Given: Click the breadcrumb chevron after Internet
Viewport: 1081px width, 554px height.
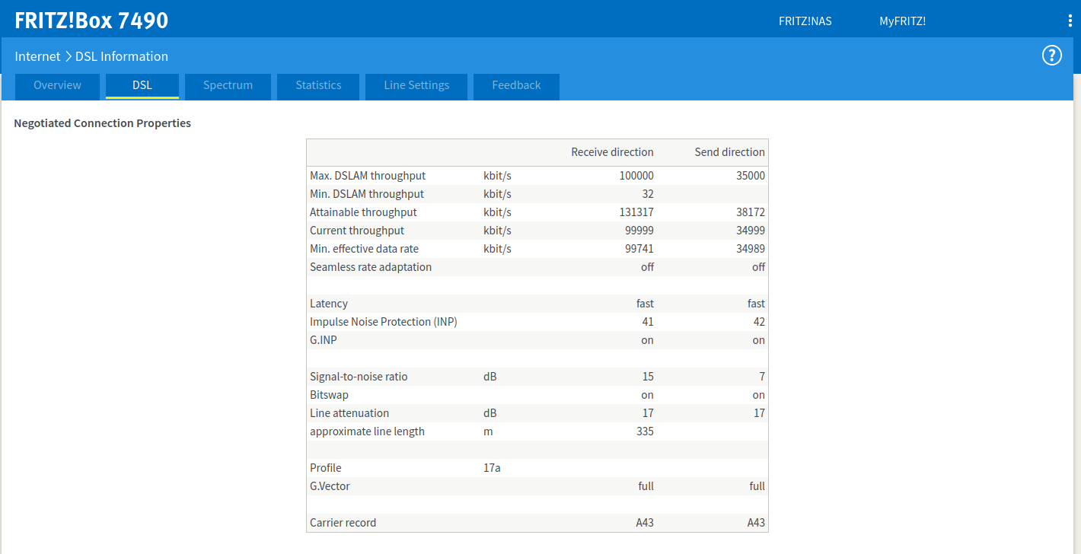Looking at the screenshot, I should 68,56.
